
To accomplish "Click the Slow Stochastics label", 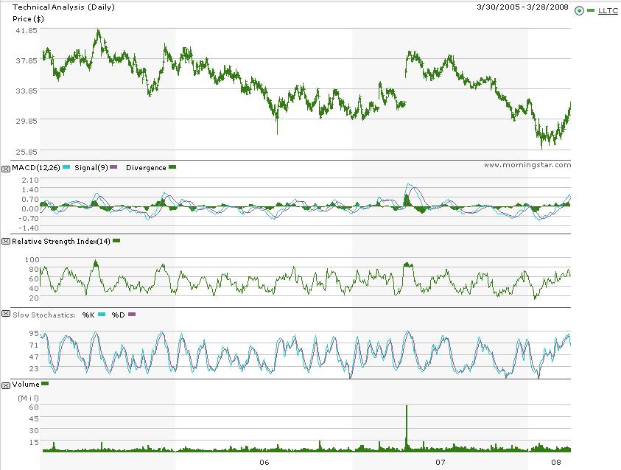I will pyautogui.click(x=43, y=315).
